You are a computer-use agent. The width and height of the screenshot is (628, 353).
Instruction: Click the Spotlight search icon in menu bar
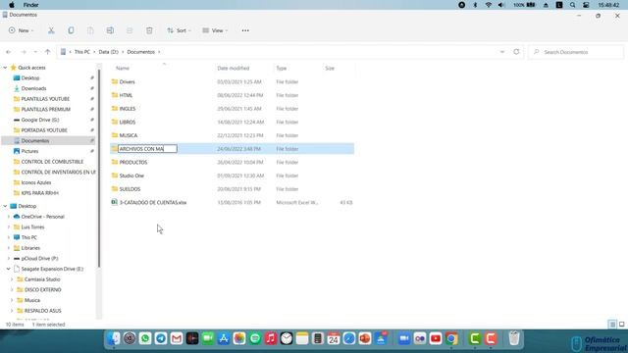pyautogui.click(x=572, y=5)
